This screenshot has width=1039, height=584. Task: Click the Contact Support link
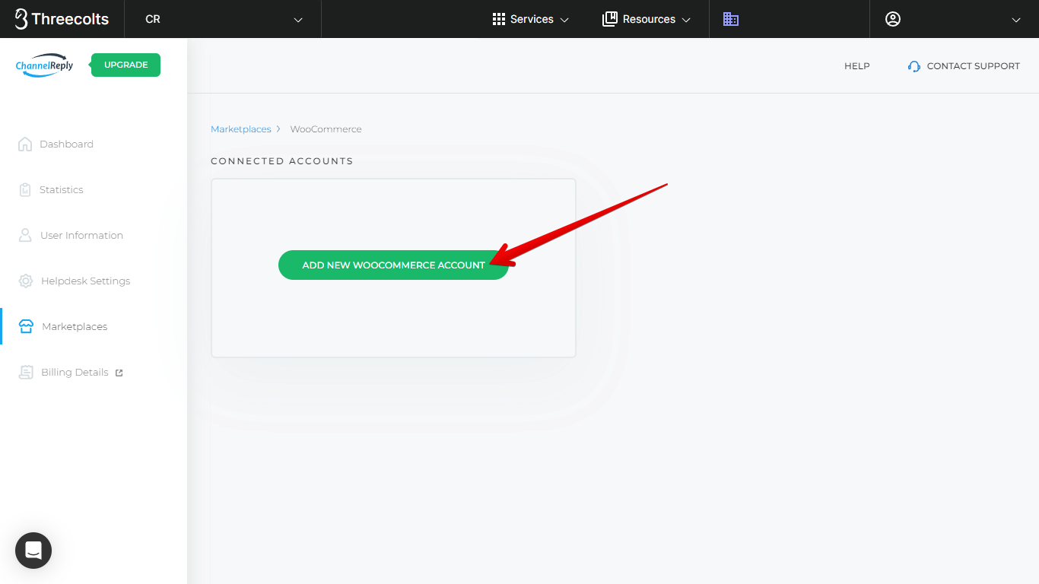[973, 66]
